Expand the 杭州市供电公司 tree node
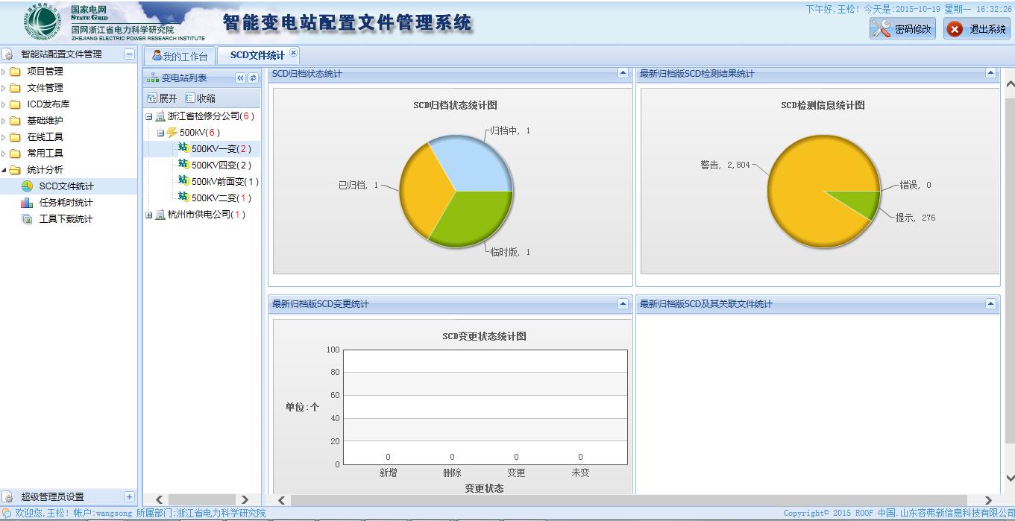The height and width of the screenshot is (521, 1015). pos(149,215)
